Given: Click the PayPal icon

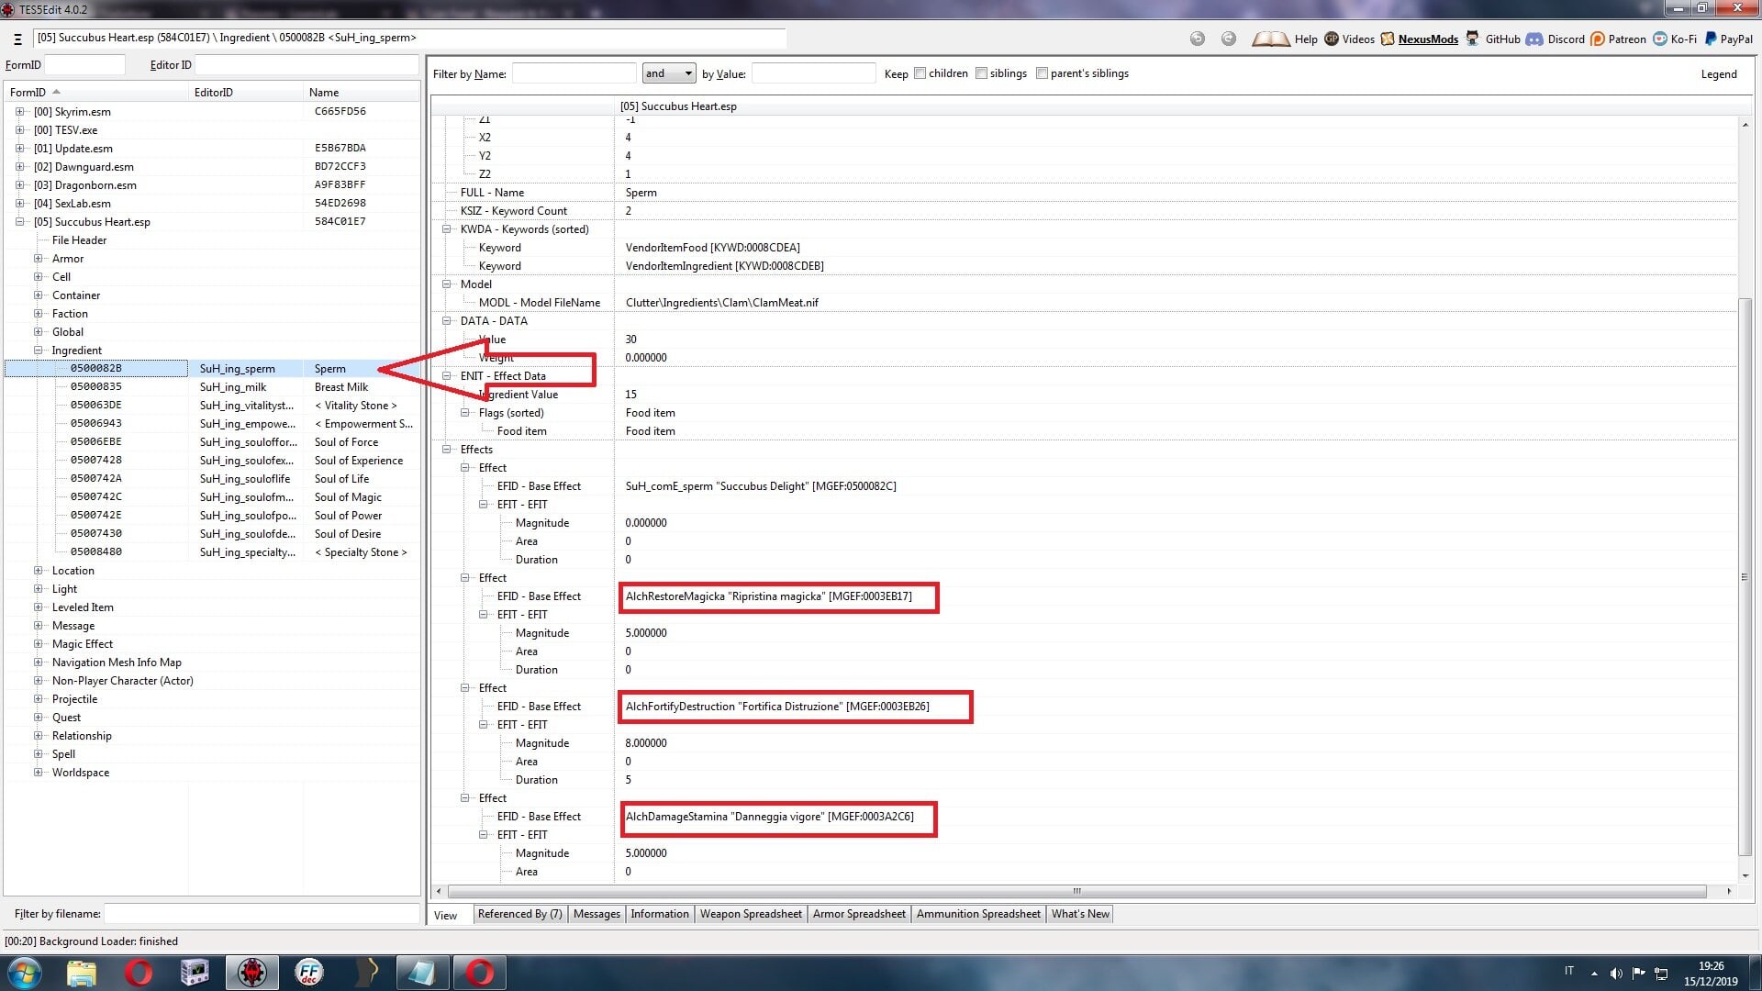Looking at the screenshot, I should 1711,39.
